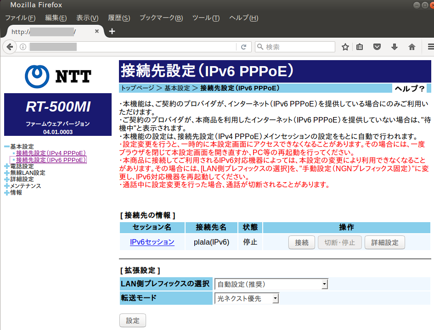Click the browser back arrow button
This screenshot has width=434, height=330.
[9, 47]
